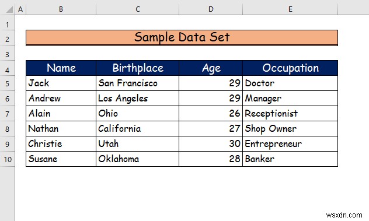Screen dimensions: 369x221
Task: Select column B header
Action: [61, 9]
